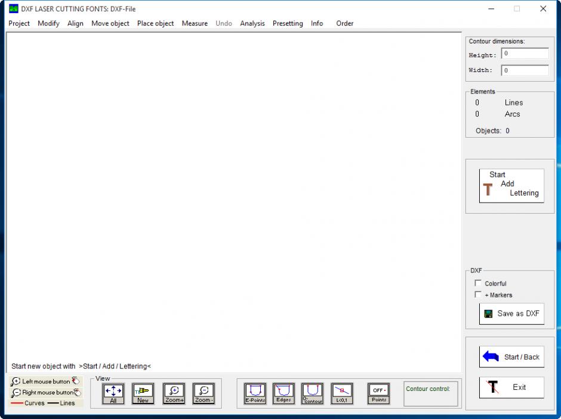Click the Save as DXF button
The width and height of the screenshot is (561, 419).
[x=511, y=314]
